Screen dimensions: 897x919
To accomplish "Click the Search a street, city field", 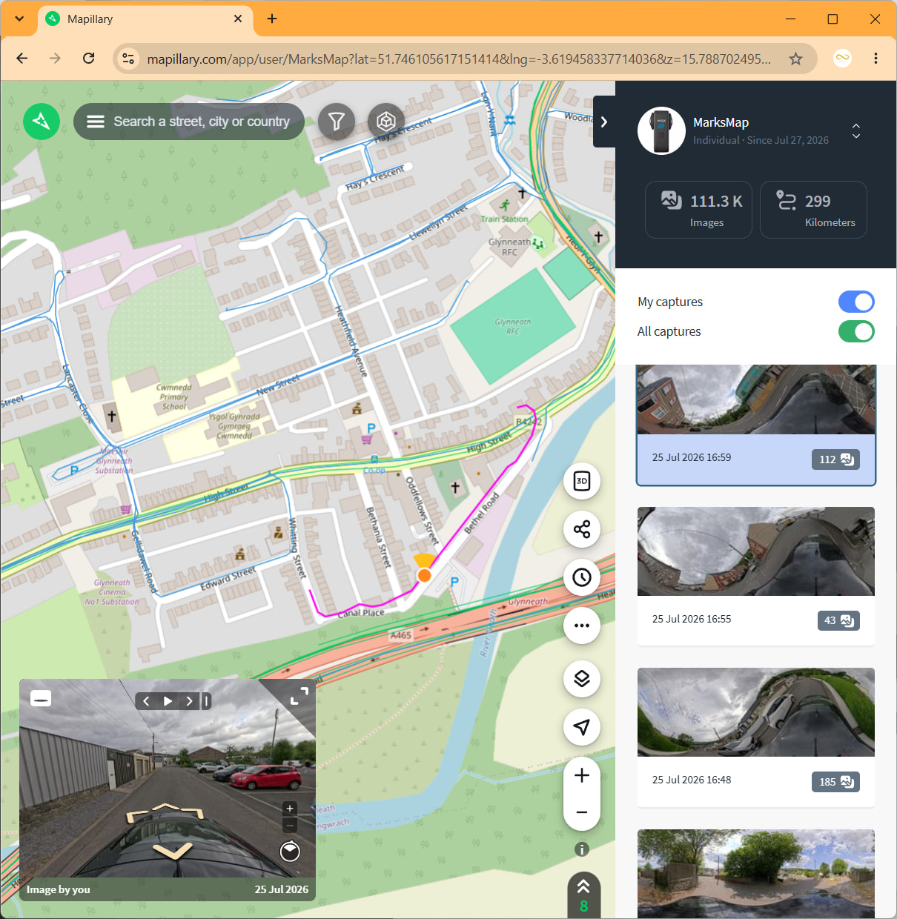I will pos(202,122).
